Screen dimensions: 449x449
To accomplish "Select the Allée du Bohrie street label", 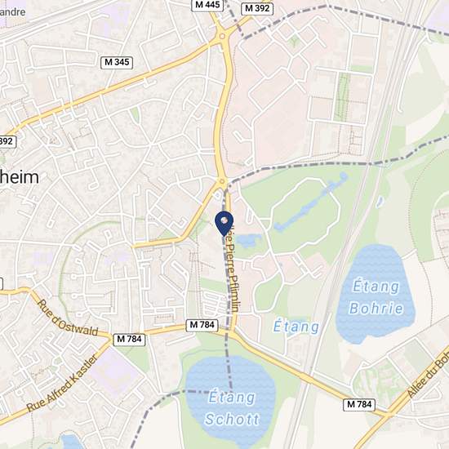I will [x=428, y=374].
